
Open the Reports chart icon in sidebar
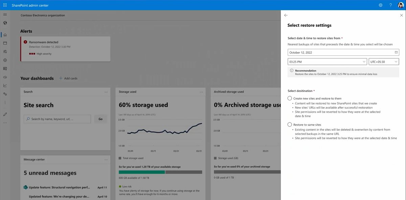(x=5, y=85)
